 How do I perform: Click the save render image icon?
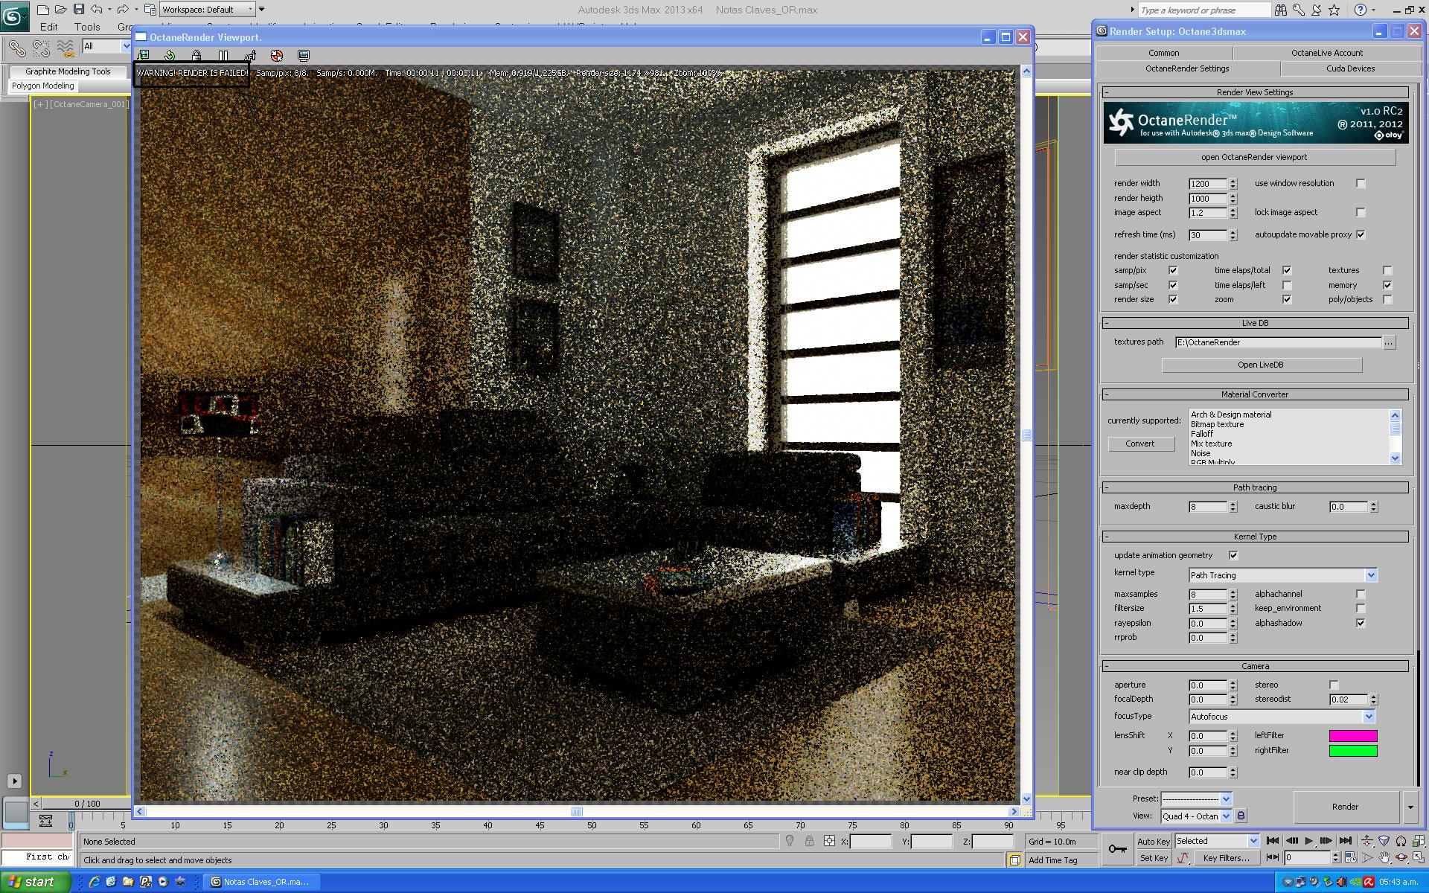click(144, 55)
